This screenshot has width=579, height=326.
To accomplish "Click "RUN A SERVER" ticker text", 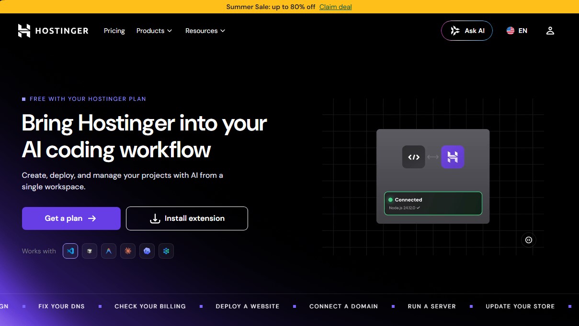I will point(431,306).
